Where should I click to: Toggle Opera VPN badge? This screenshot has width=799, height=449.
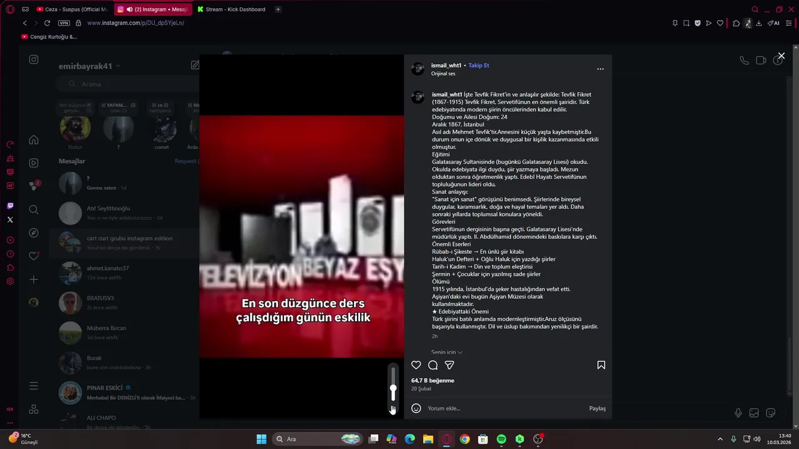(x=64, y=23)
